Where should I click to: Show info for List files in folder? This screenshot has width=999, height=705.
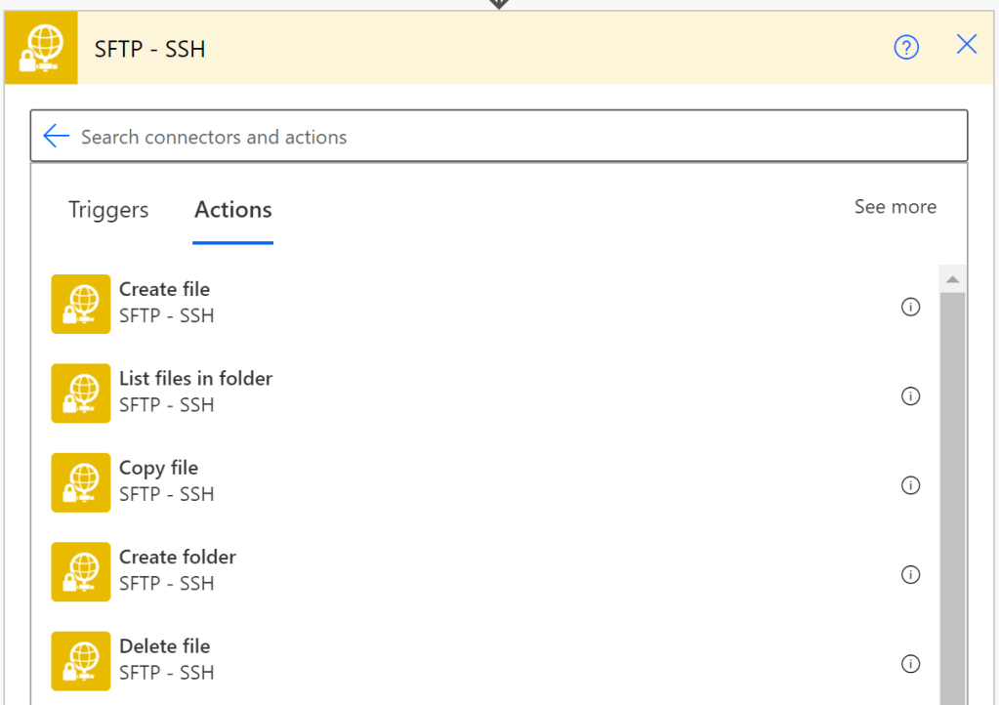point(910,396)
